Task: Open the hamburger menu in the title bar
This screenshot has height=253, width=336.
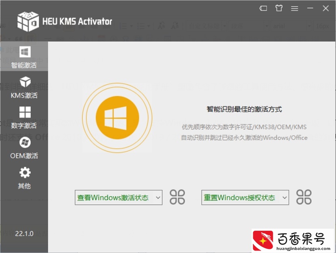Action: [x=295, y=9]
